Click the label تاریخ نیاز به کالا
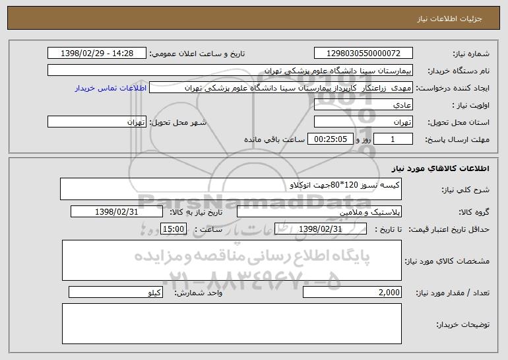 (196, 213)
